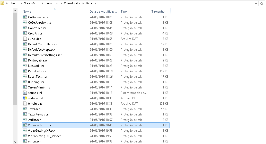Jump to the common folder breadcrumb
Viewport: 266px width, 144px height.
[52, 3]
